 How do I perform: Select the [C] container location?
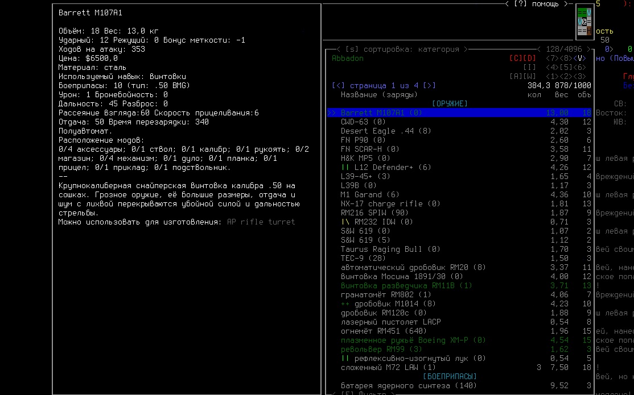(516, 58)
